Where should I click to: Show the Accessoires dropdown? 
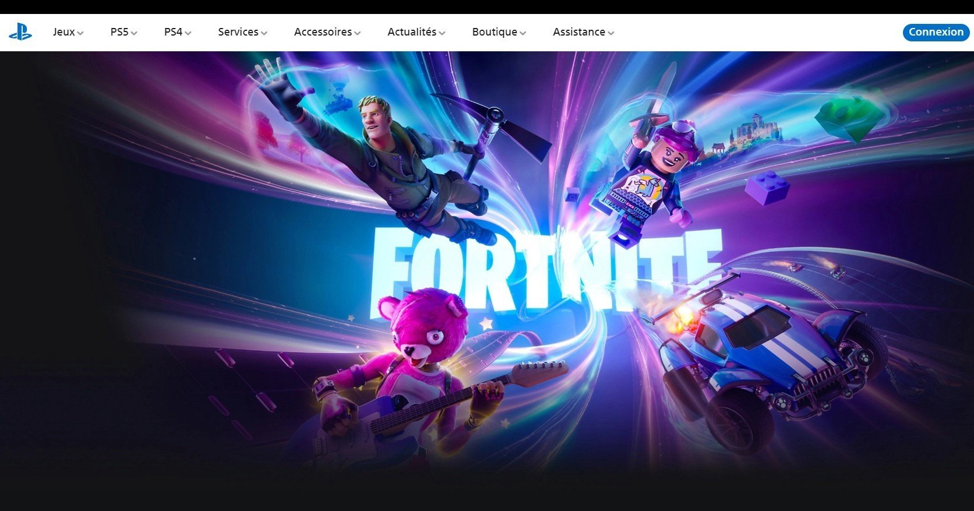pyautogui.click(x=327, y=32)
